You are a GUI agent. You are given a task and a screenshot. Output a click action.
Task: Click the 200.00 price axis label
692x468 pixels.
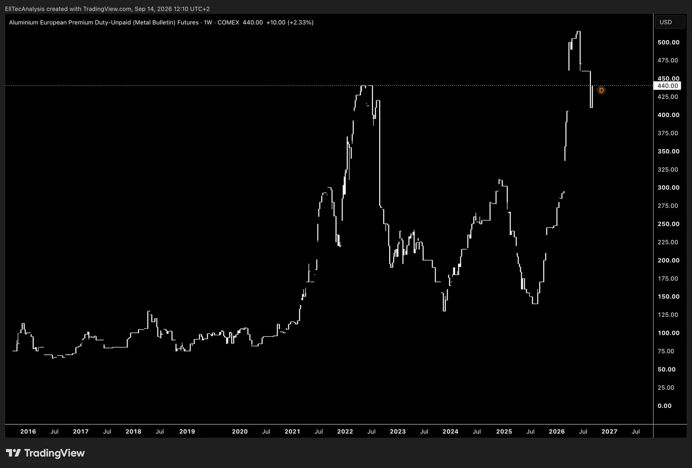pos(668,260)
